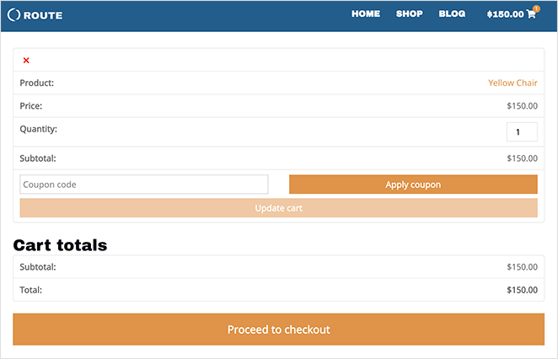The image size is (558, 359).
Task: Click the $150.00 cart total in header
Action: coord(505,14)
